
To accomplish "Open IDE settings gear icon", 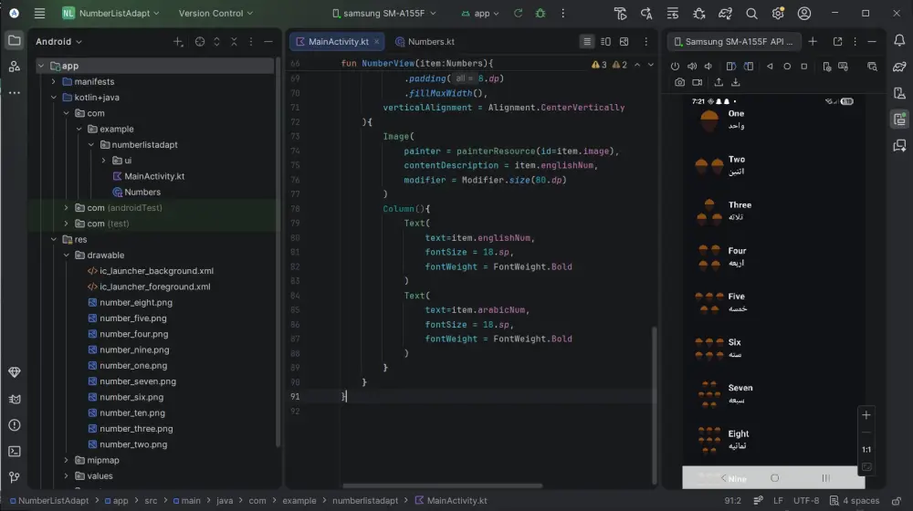I will [778, 13].
